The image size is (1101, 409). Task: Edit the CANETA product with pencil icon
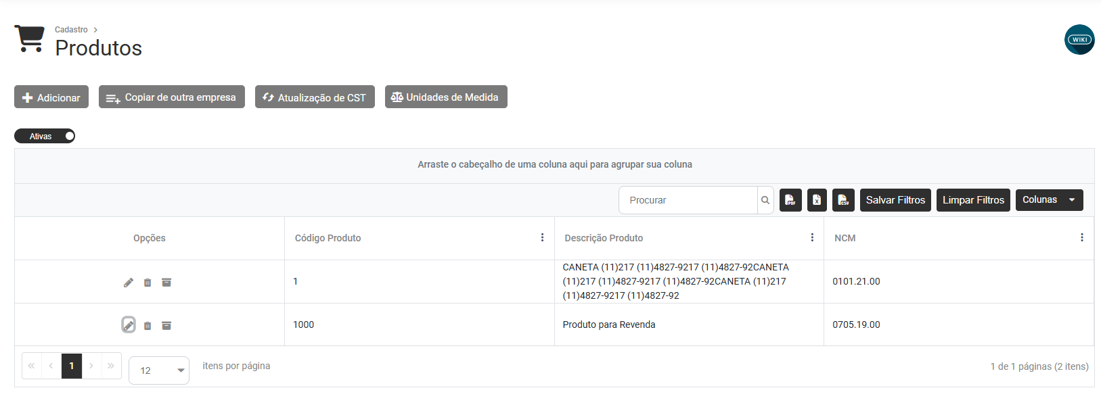[x=129, y=283]
